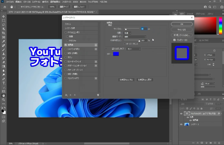Select the Rectangle shape tool
224x145 pixels.
click(4, 91)
